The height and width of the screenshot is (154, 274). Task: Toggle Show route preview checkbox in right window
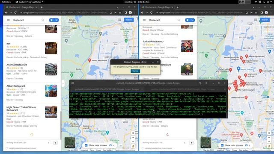(222, 145)
